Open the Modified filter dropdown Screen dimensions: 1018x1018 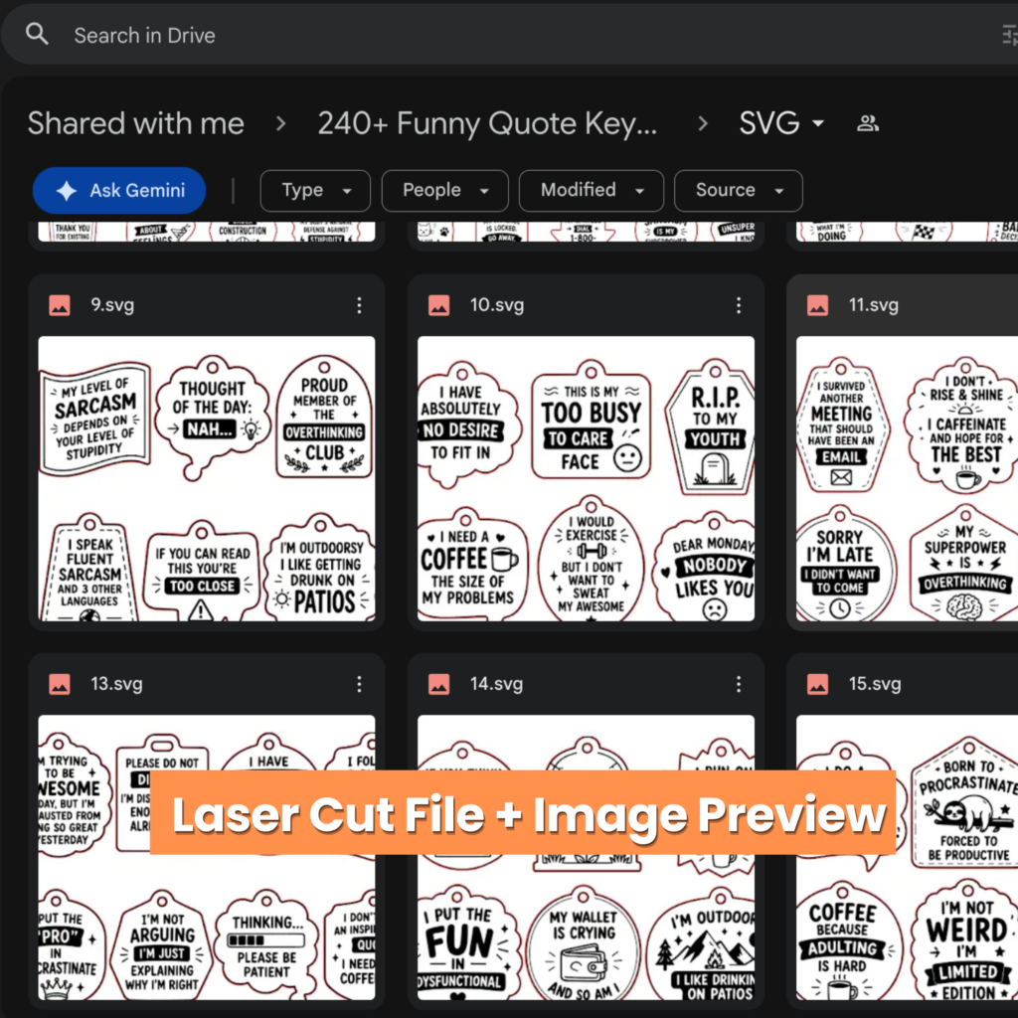point(592,190)
